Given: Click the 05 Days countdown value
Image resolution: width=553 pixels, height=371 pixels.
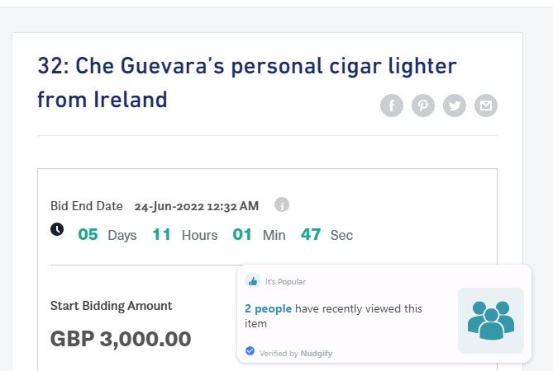Looking at the screenshot, I should pos(88,235).
